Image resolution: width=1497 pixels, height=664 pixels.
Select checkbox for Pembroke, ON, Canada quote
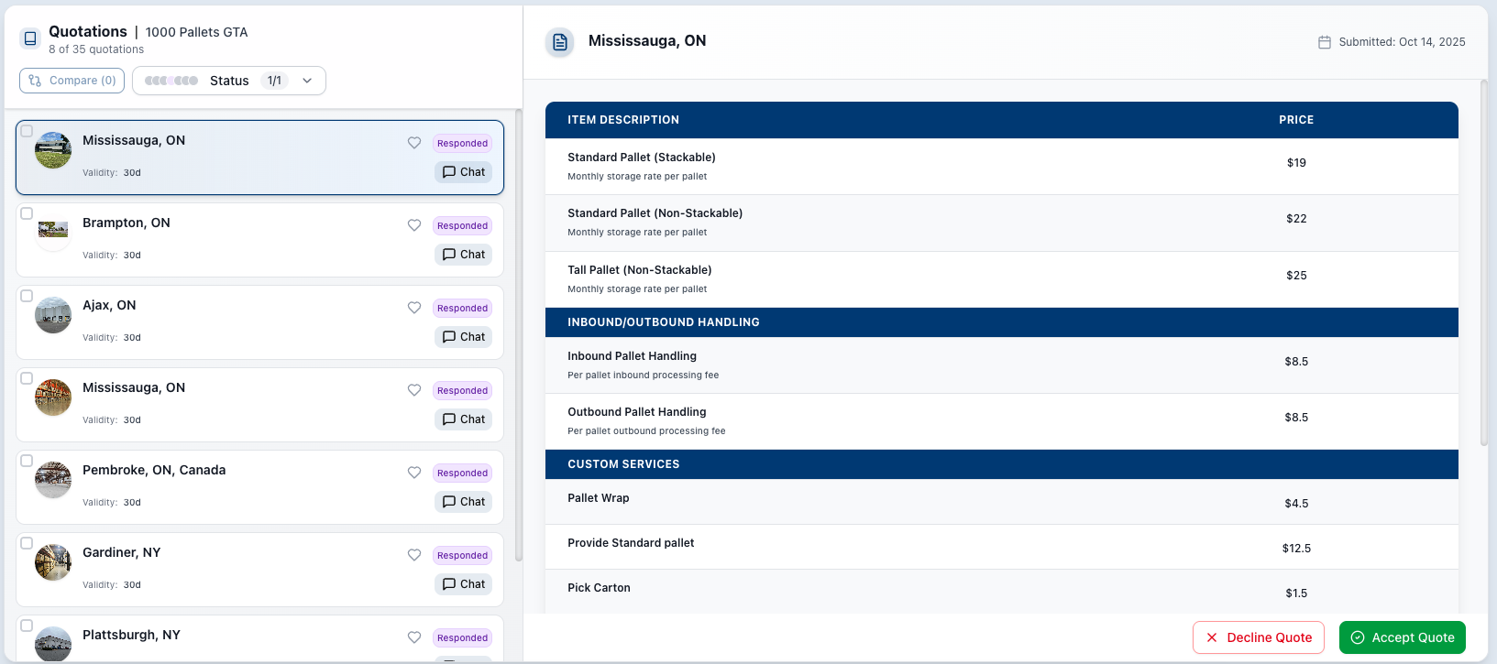27,461
